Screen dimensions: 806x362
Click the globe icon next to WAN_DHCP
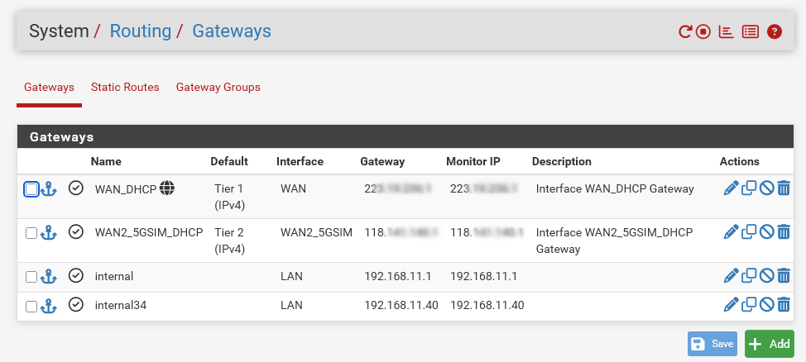(167, 188)
